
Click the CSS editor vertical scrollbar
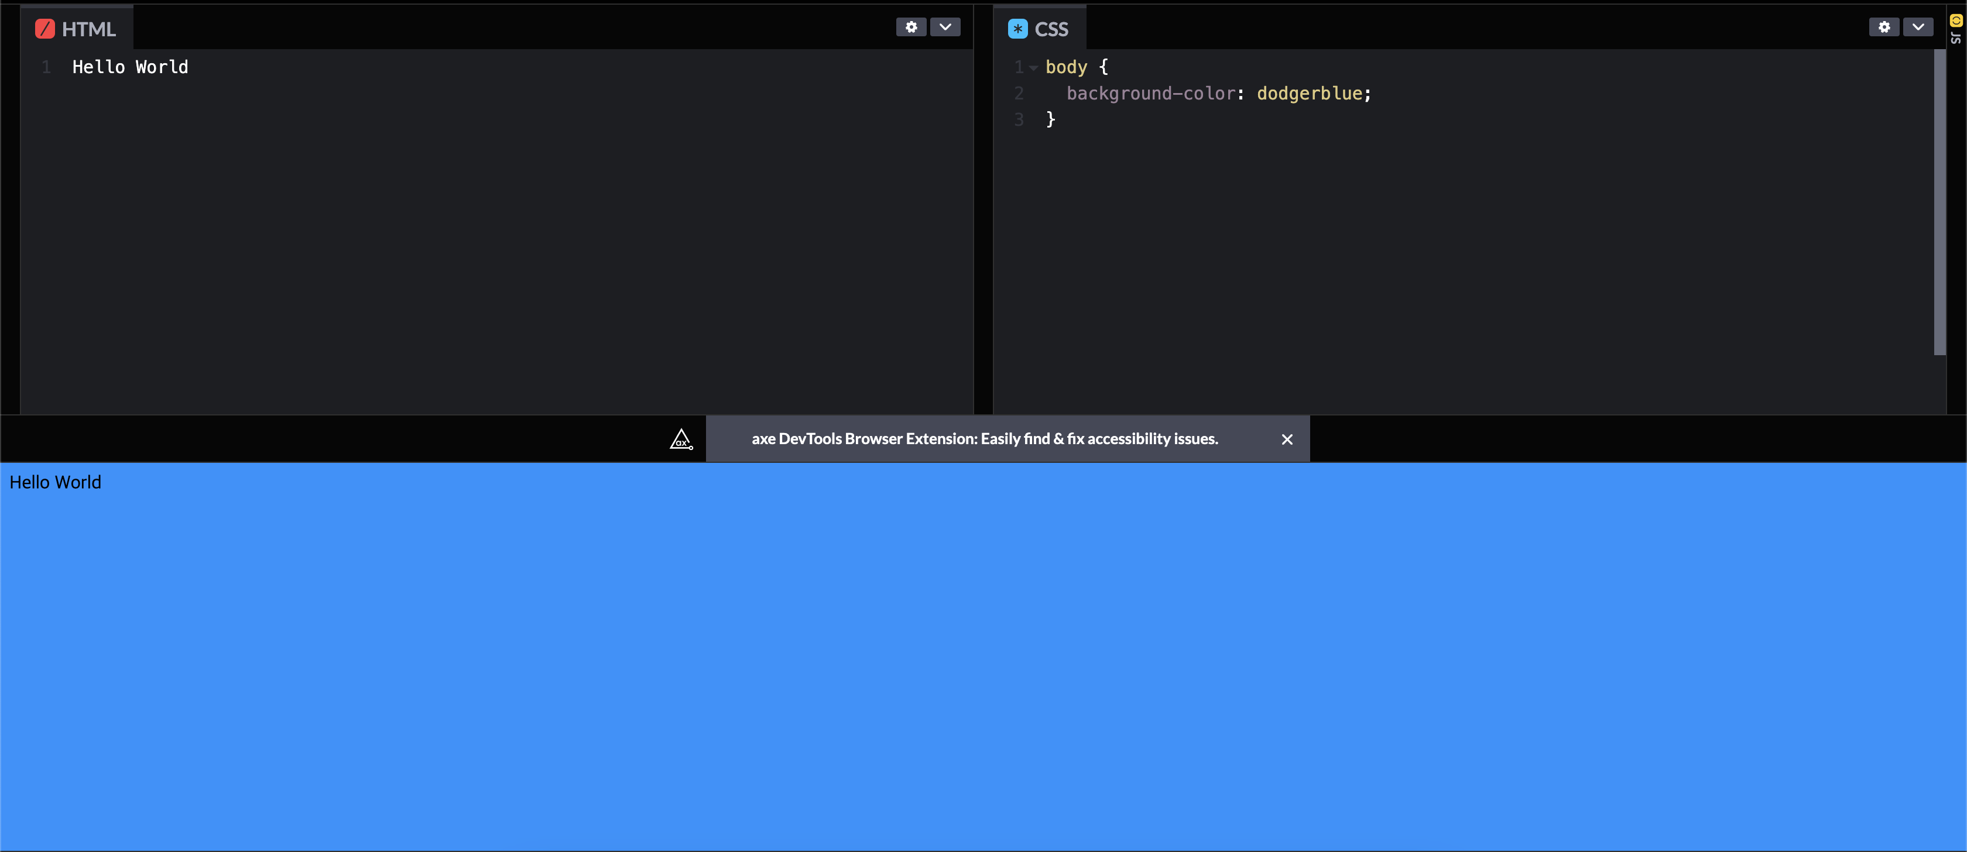coord(1939,202)
